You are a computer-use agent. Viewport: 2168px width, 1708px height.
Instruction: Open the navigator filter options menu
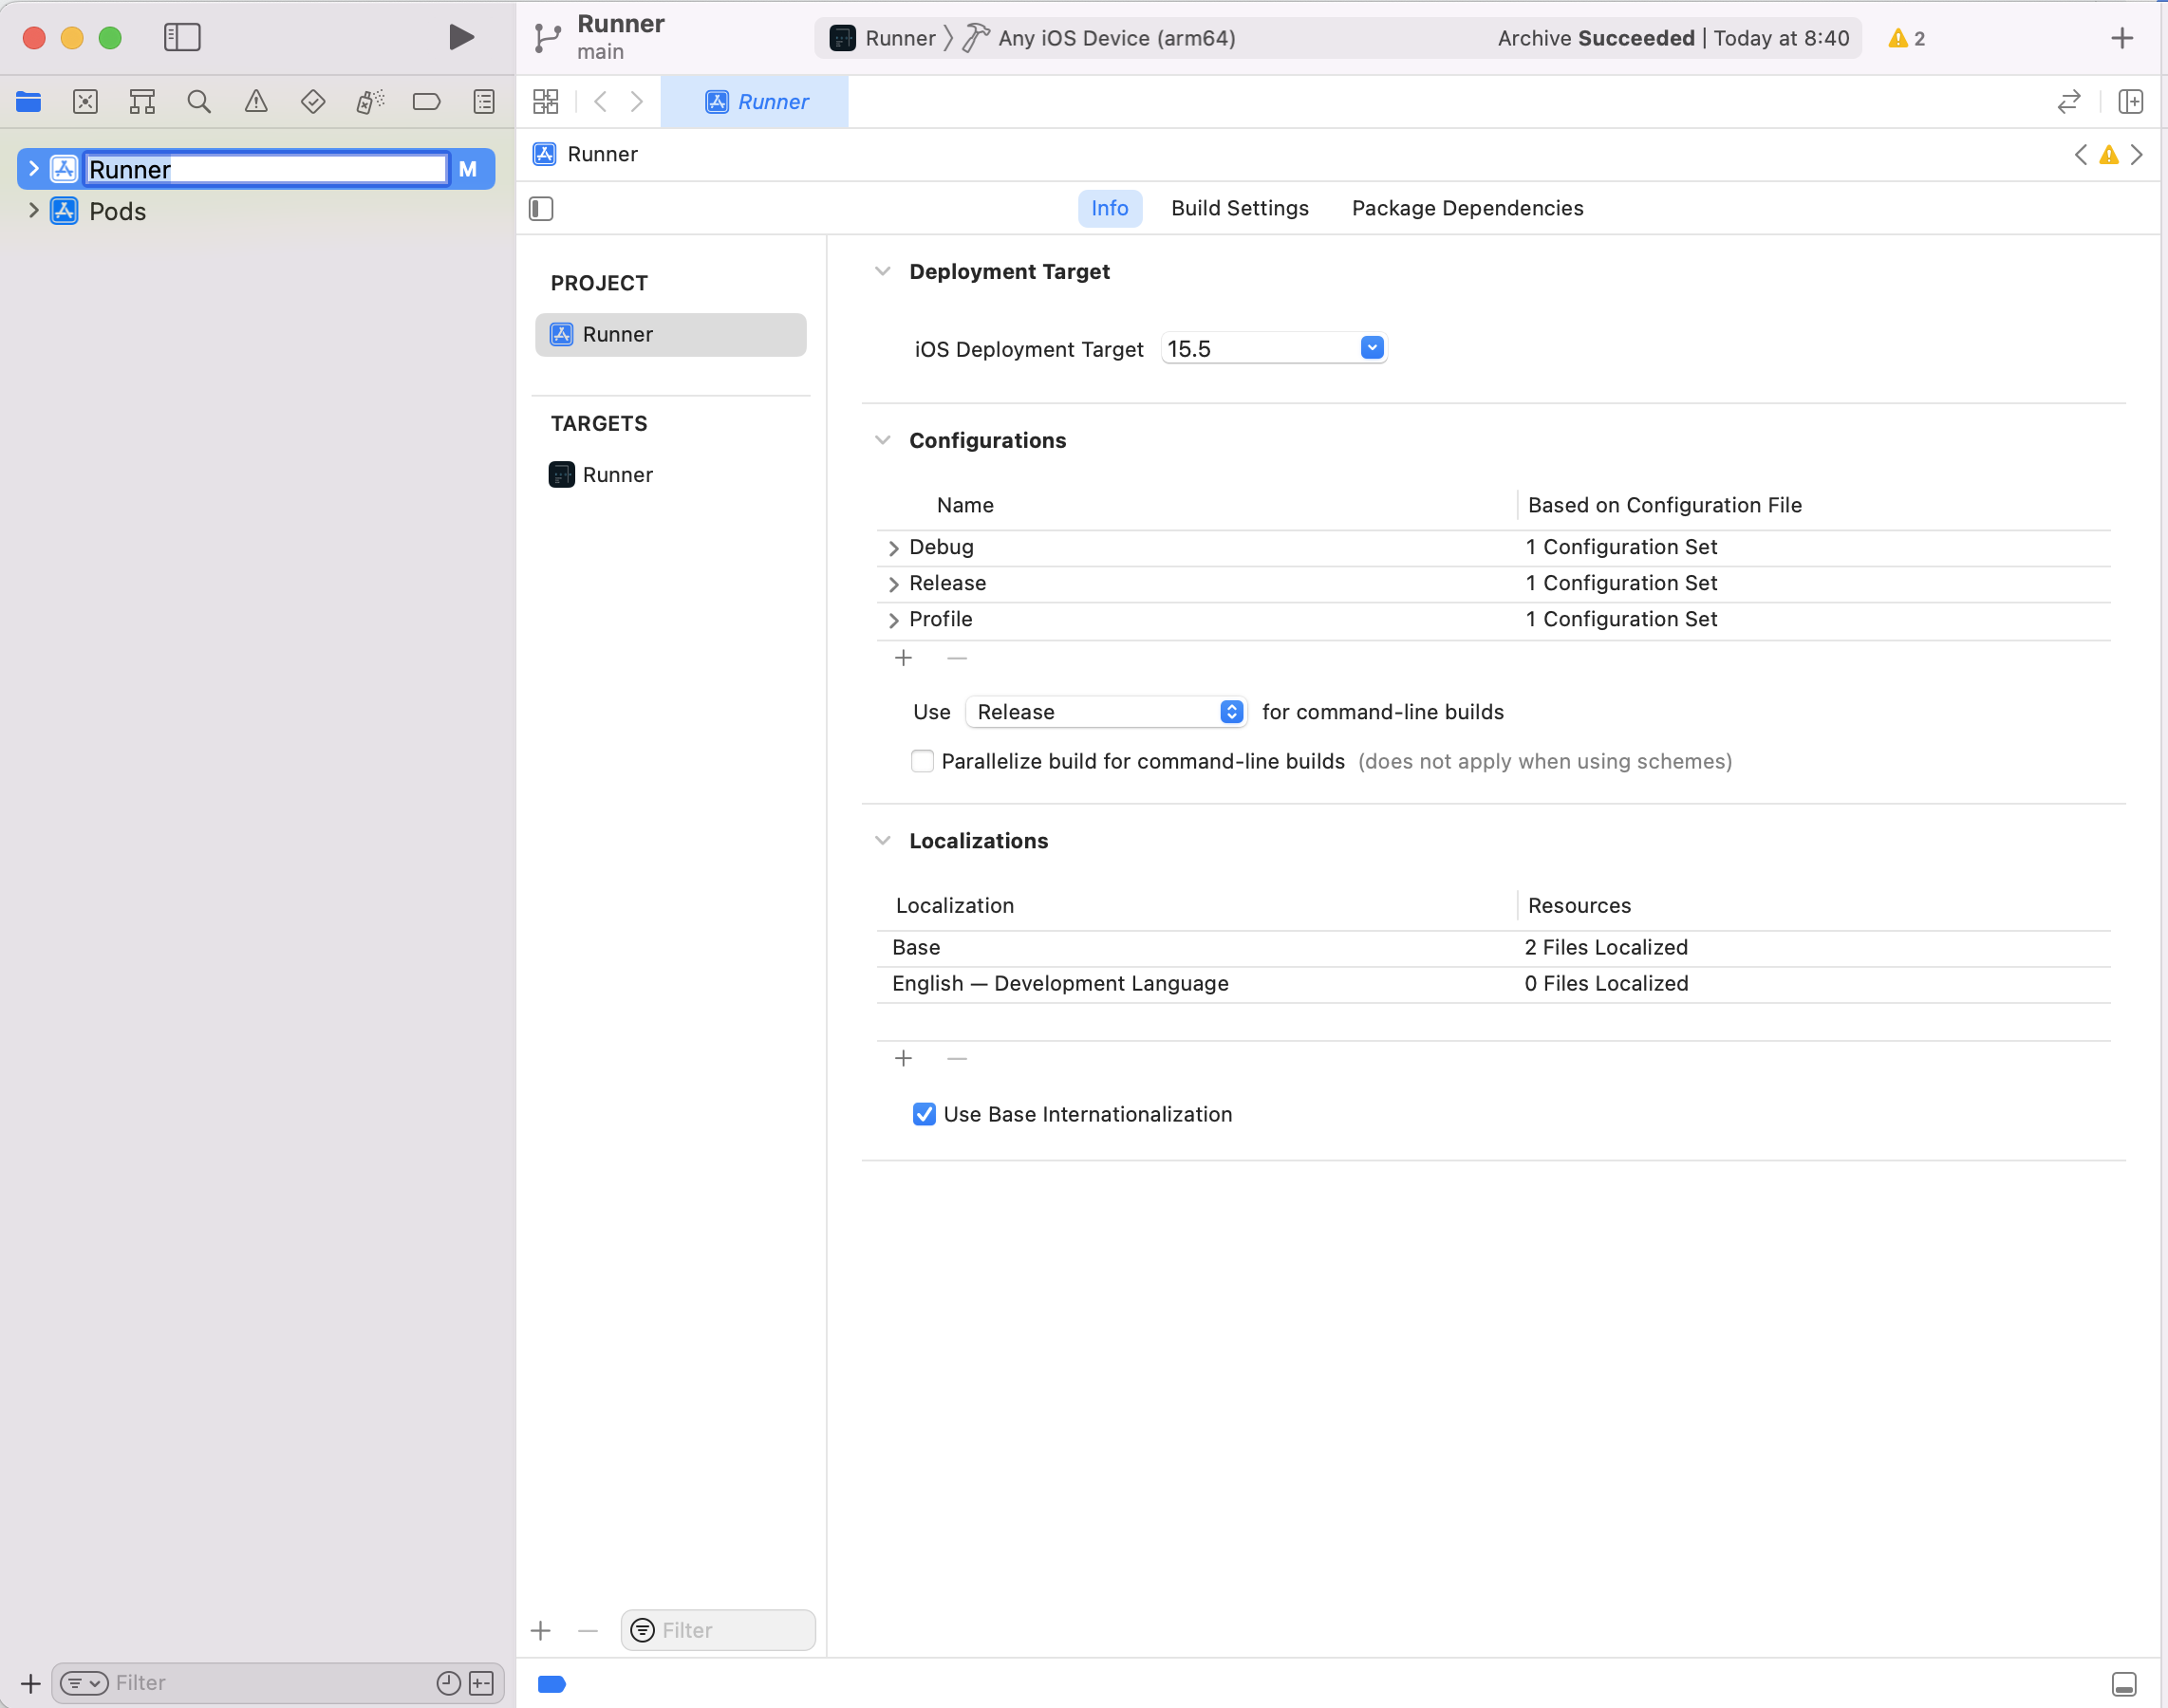pyautogui.click(x=84, y=1682)
